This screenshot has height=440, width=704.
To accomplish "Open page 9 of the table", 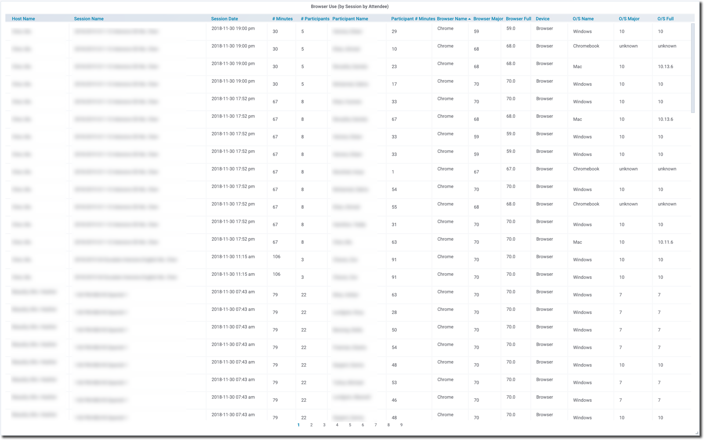I will [x=401, y=425].
